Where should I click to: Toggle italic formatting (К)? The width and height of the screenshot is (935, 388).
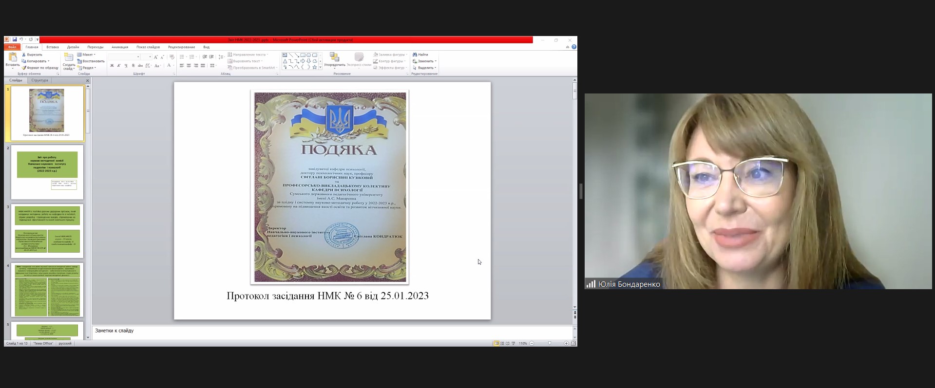point(119,66)
